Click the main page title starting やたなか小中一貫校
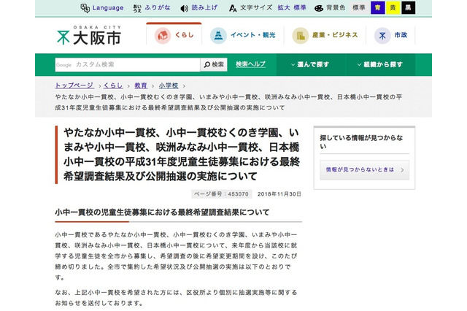467x311 pixels. pyautogui.click(x=182, y=154)
